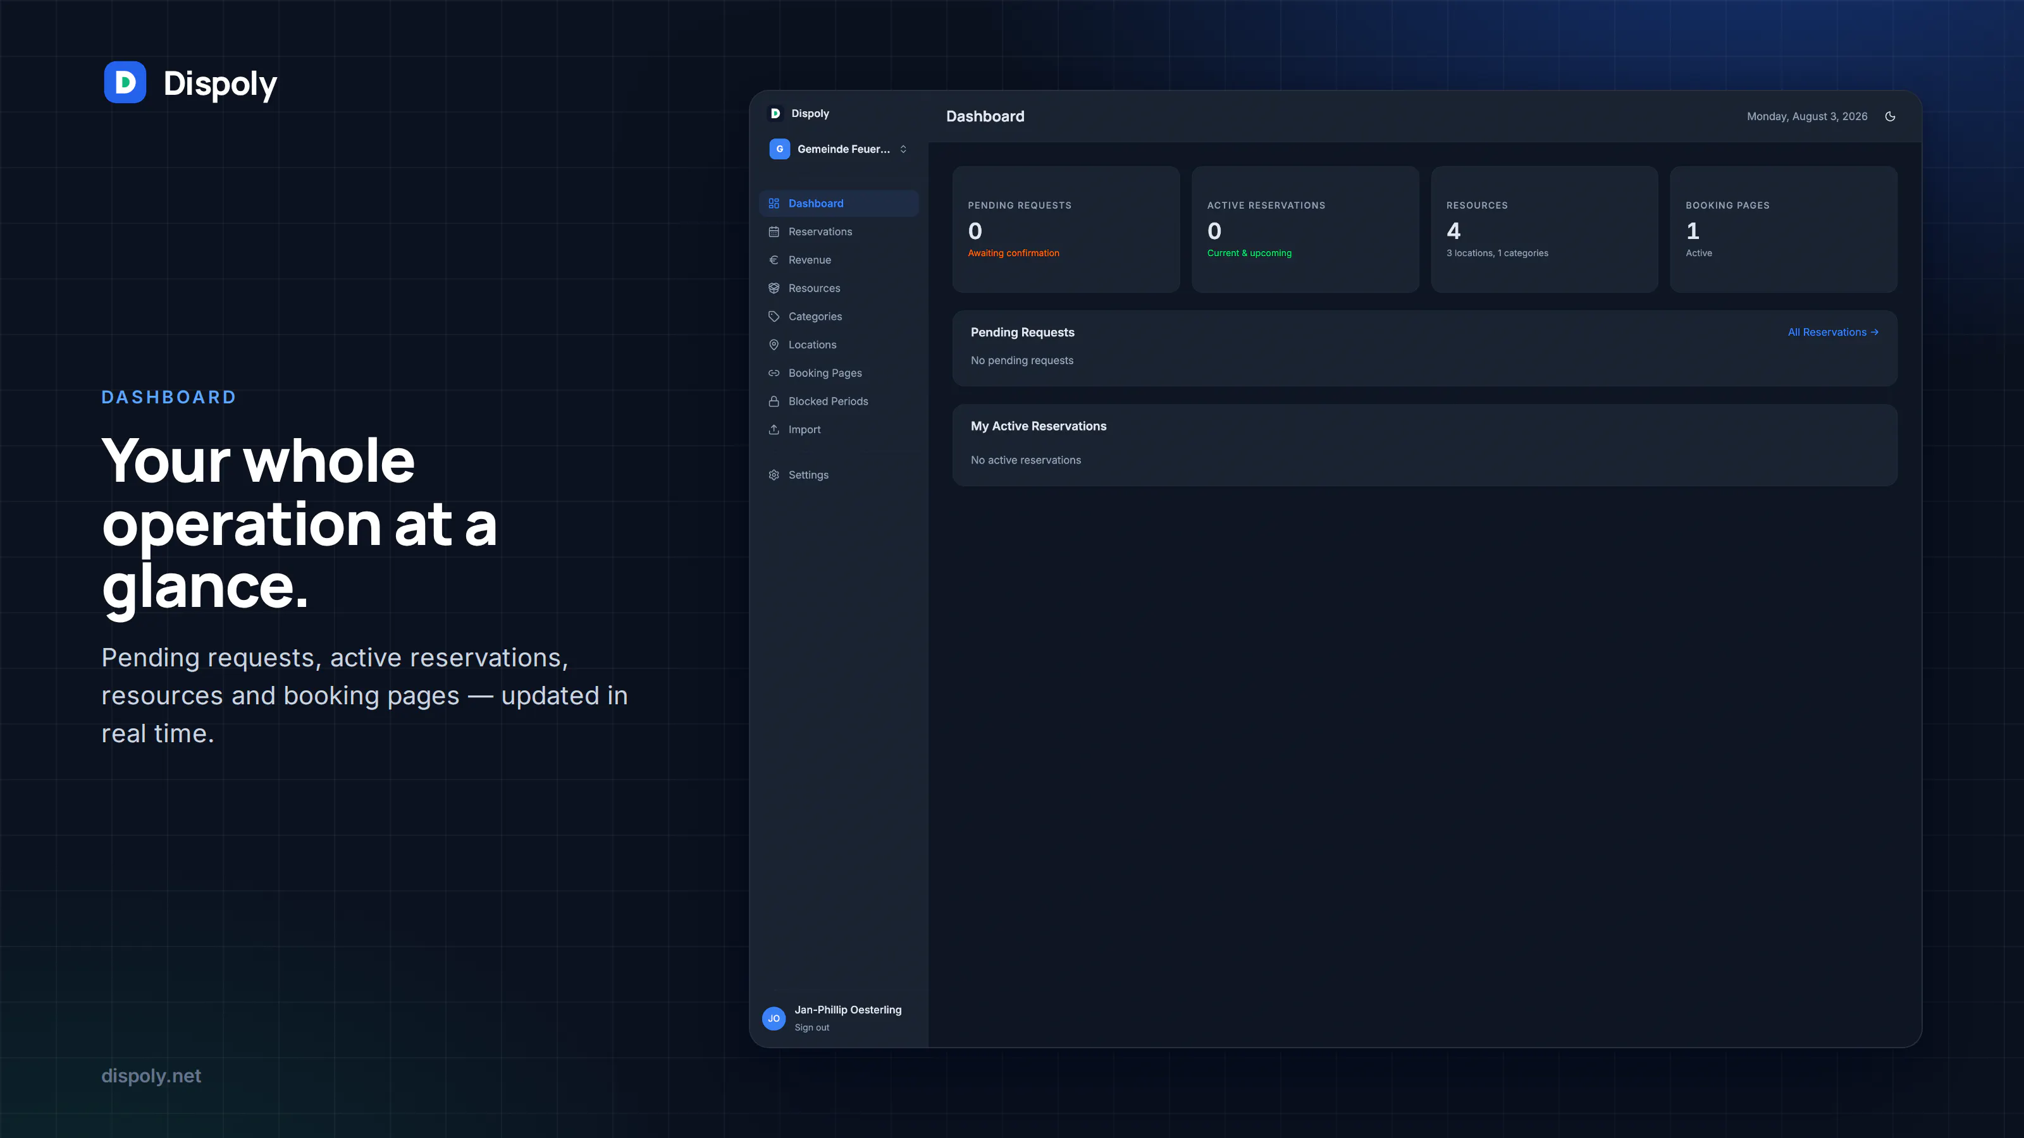Image resolution: width=2024 pixels, height=1138 pixels.
Task: Click the blue G organization avatar
Action: (x=779, y=149)
